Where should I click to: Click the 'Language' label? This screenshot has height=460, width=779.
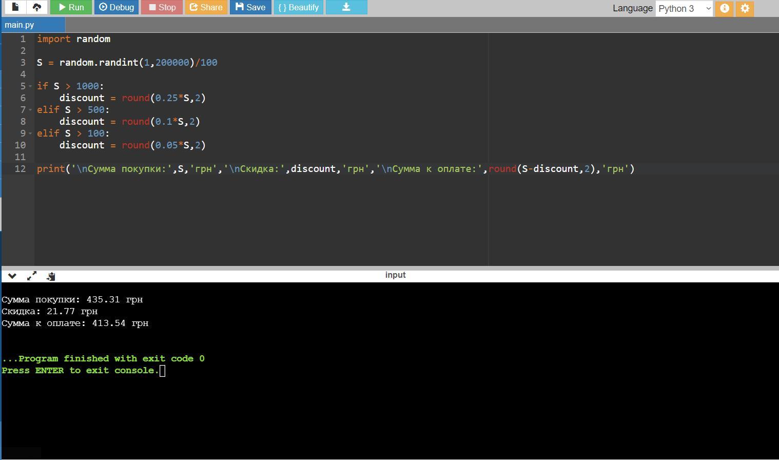pyautogui.click(x=633, y=8)
